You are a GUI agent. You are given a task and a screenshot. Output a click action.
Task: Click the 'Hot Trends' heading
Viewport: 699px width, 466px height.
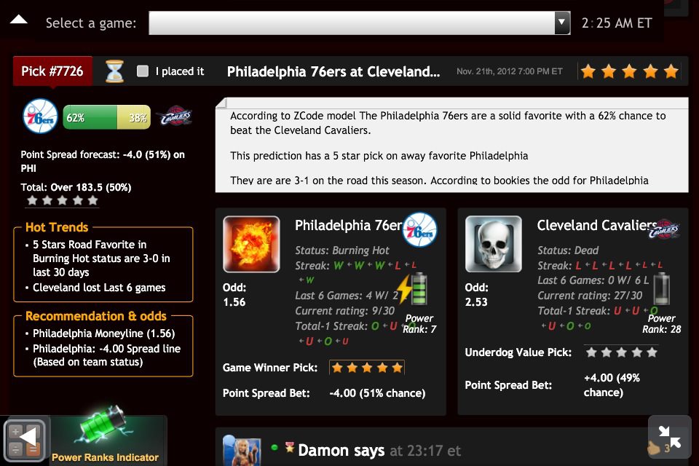(57, 227)
